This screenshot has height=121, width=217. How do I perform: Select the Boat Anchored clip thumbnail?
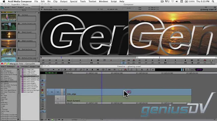8,52
